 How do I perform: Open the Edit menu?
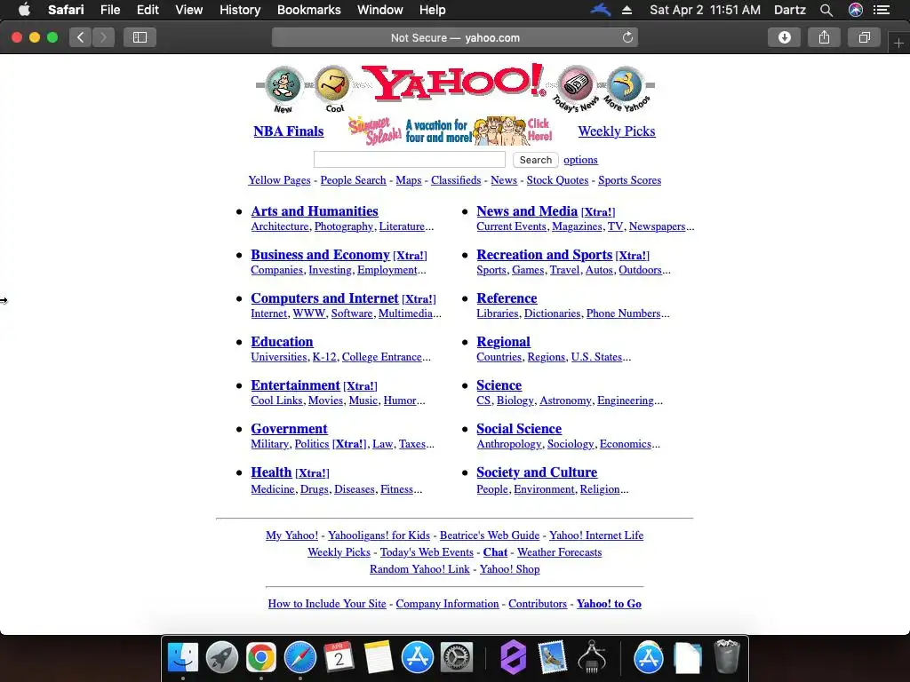[x=148, y=10]
